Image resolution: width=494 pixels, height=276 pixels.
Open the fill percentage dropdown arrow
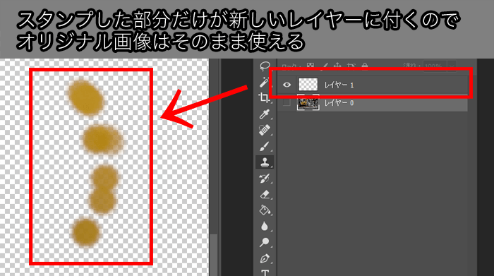click(452, 66)
